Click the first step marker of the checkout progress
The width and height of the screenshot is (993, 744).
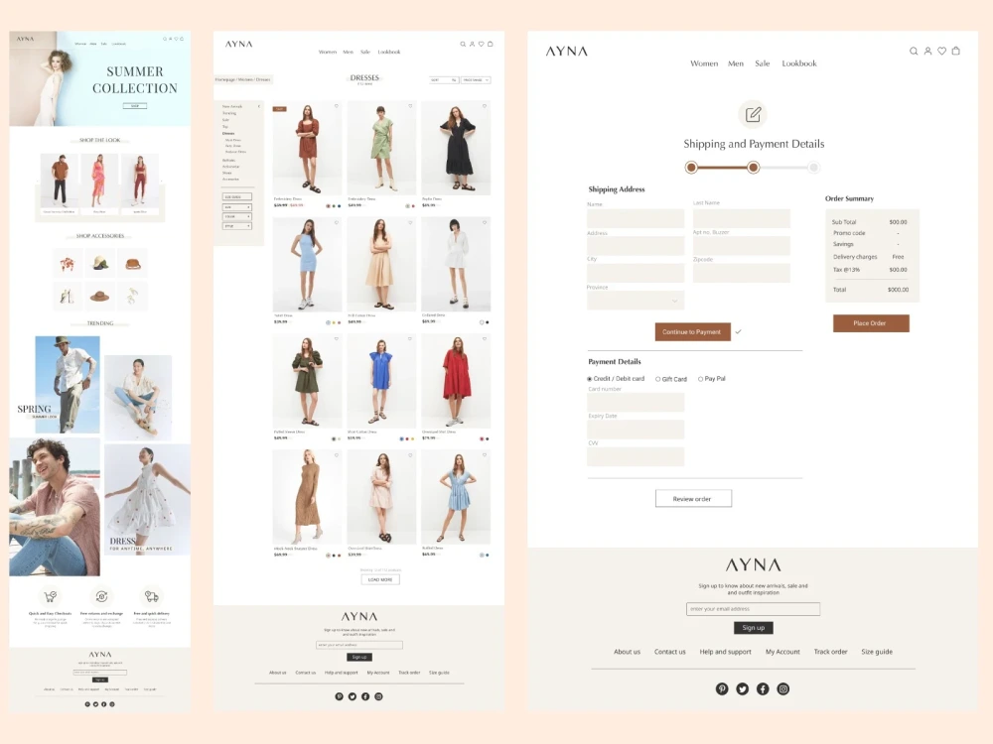tap(691, 168)
